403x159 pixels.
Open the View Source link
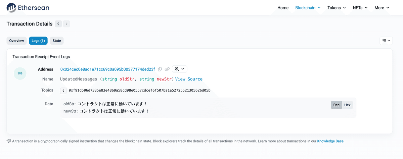click(189, 79)
